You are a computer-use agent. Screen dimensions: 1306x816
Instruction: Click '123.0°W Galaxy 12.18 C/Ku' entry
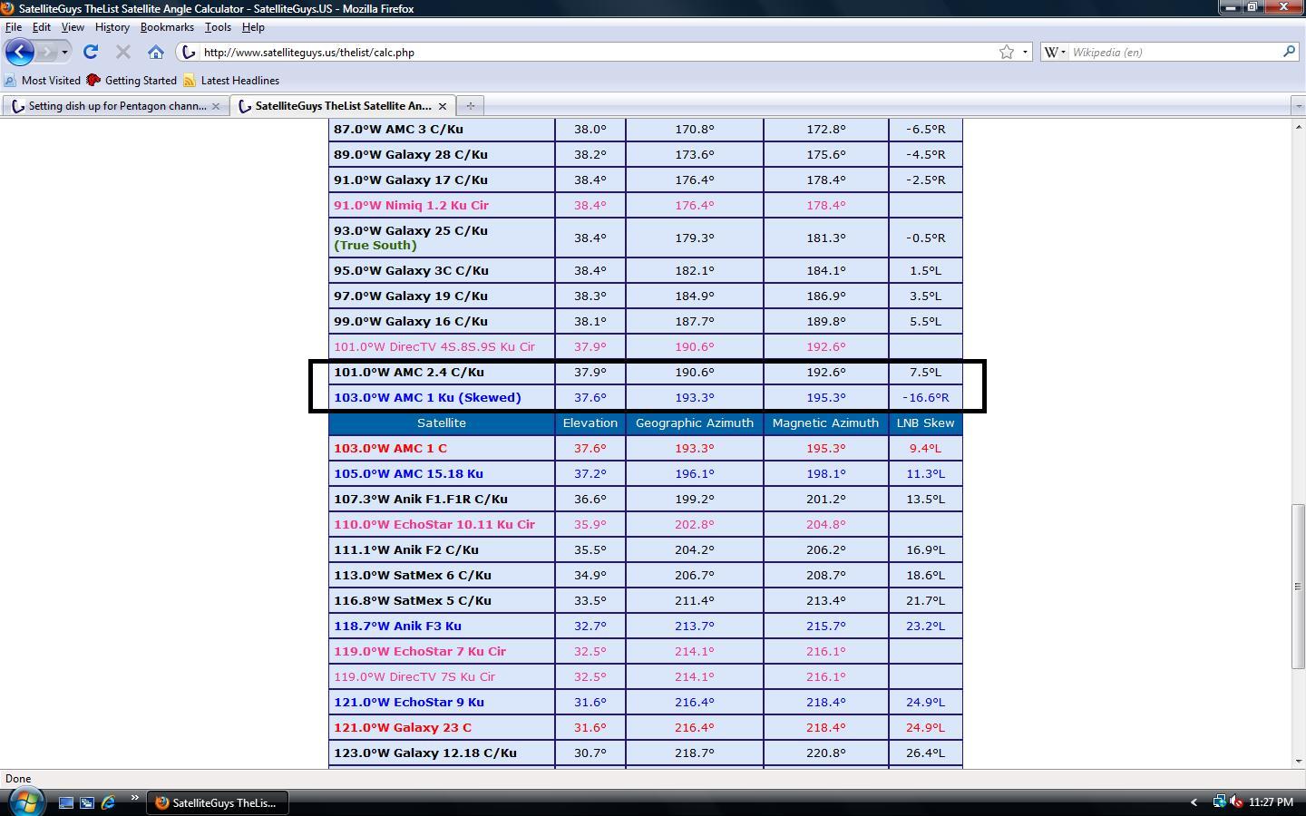[425, 753]
